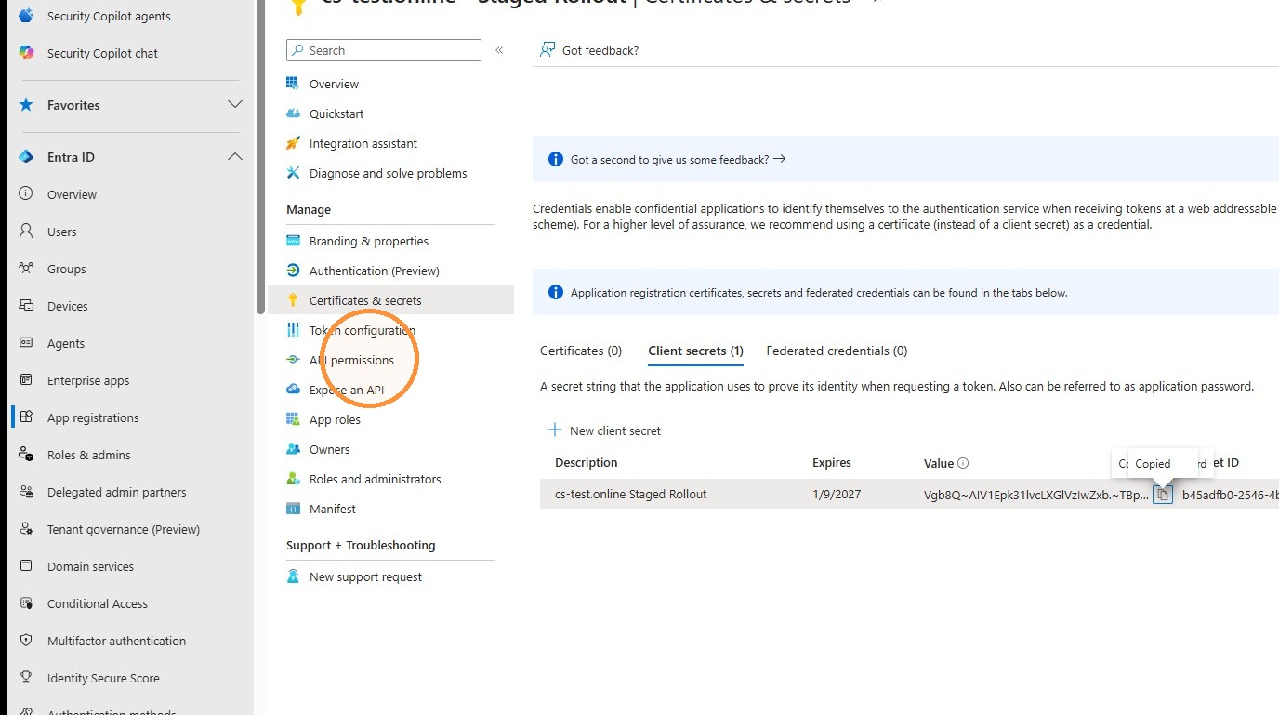Click the Support + Troubleshooting heading
This screenshot has width=1279, height=715.
pyautogui.click(x=361, y=545)
